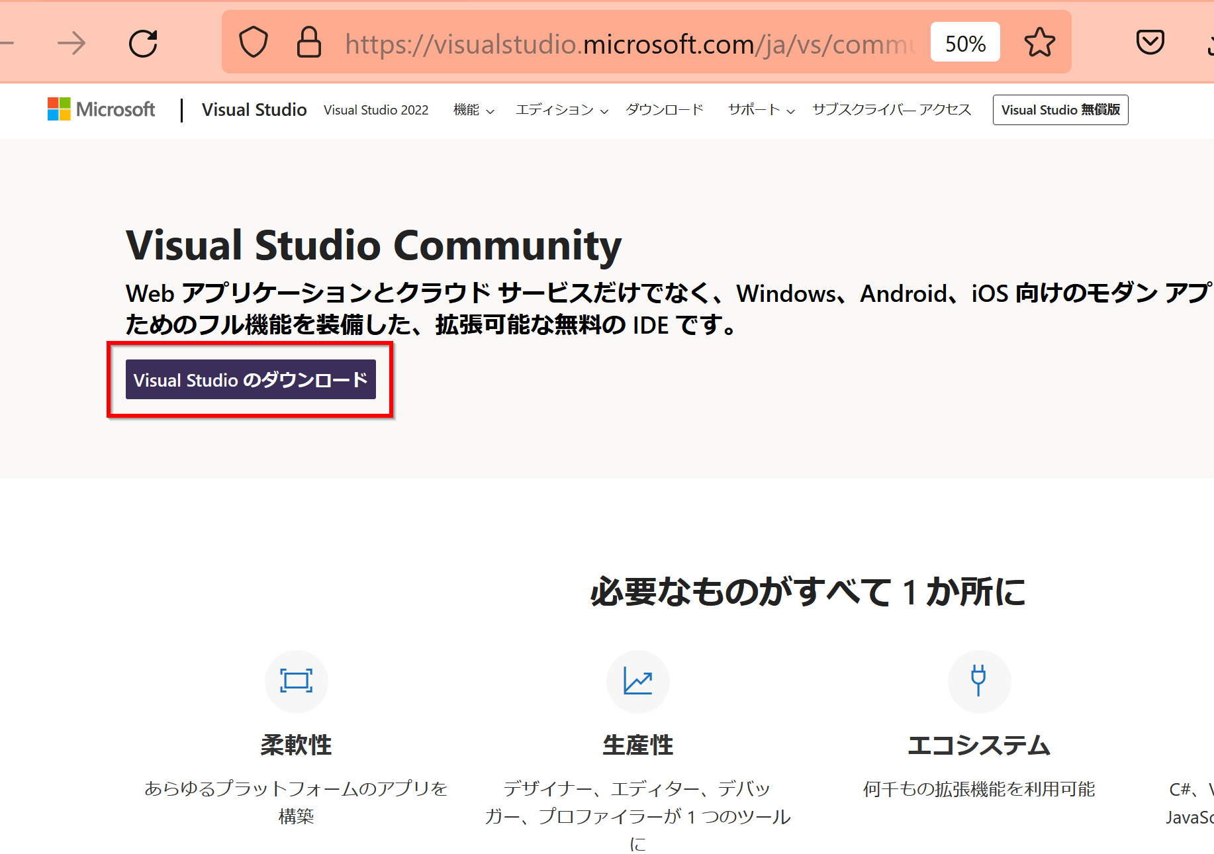Click 何千もの拡張機能を利用可能 description text
This screenshot has height=854, width=1214.
[979, 789]
